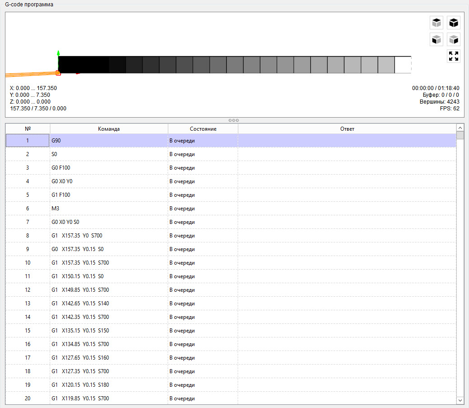
Task: Click row number 5 cell
Action: point(28,195)
